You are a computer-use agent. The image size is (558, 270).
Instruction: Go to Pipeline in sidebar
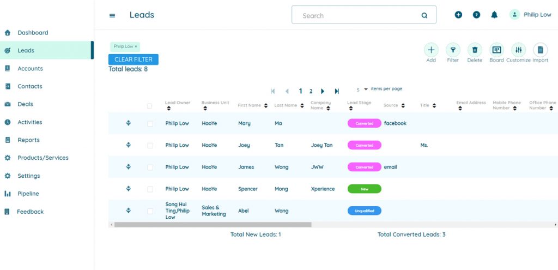tap(28, 194)
